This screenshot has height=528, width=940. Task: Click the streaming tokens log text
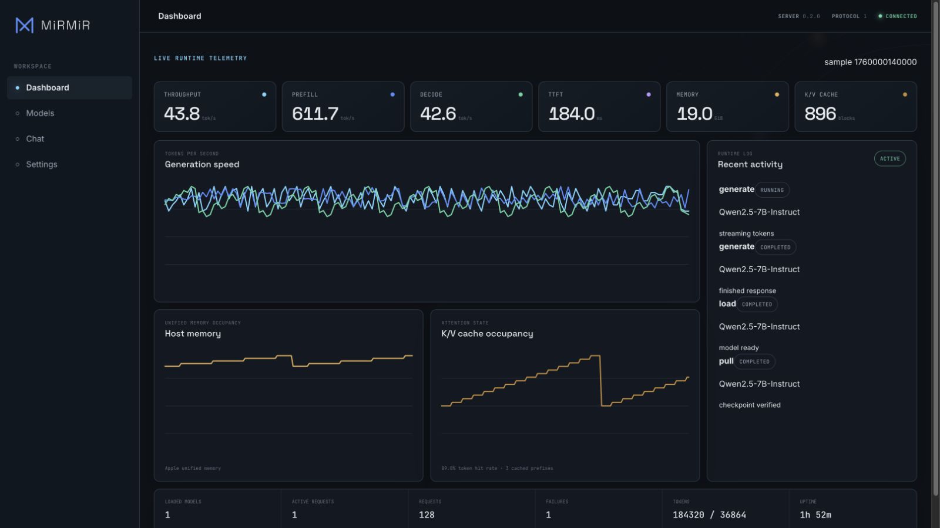tap(746, 233)
